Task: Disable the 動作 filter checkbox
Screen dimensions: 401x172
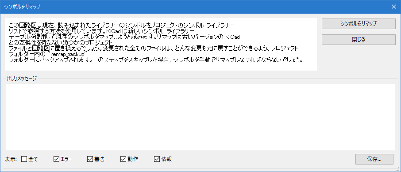Action: [123, 159]
